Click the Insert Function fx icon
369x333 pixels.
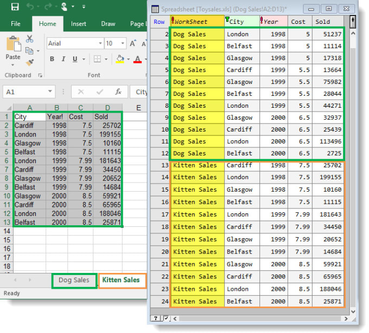118,92
